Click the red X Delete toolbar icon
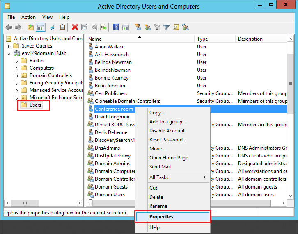298x234 pixels. pos(75,27)
